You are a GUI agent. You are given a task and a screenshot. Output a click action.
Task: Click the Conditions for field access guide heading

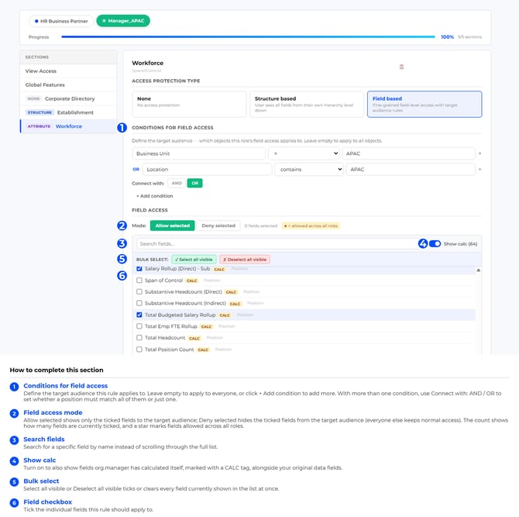point(66,385)
